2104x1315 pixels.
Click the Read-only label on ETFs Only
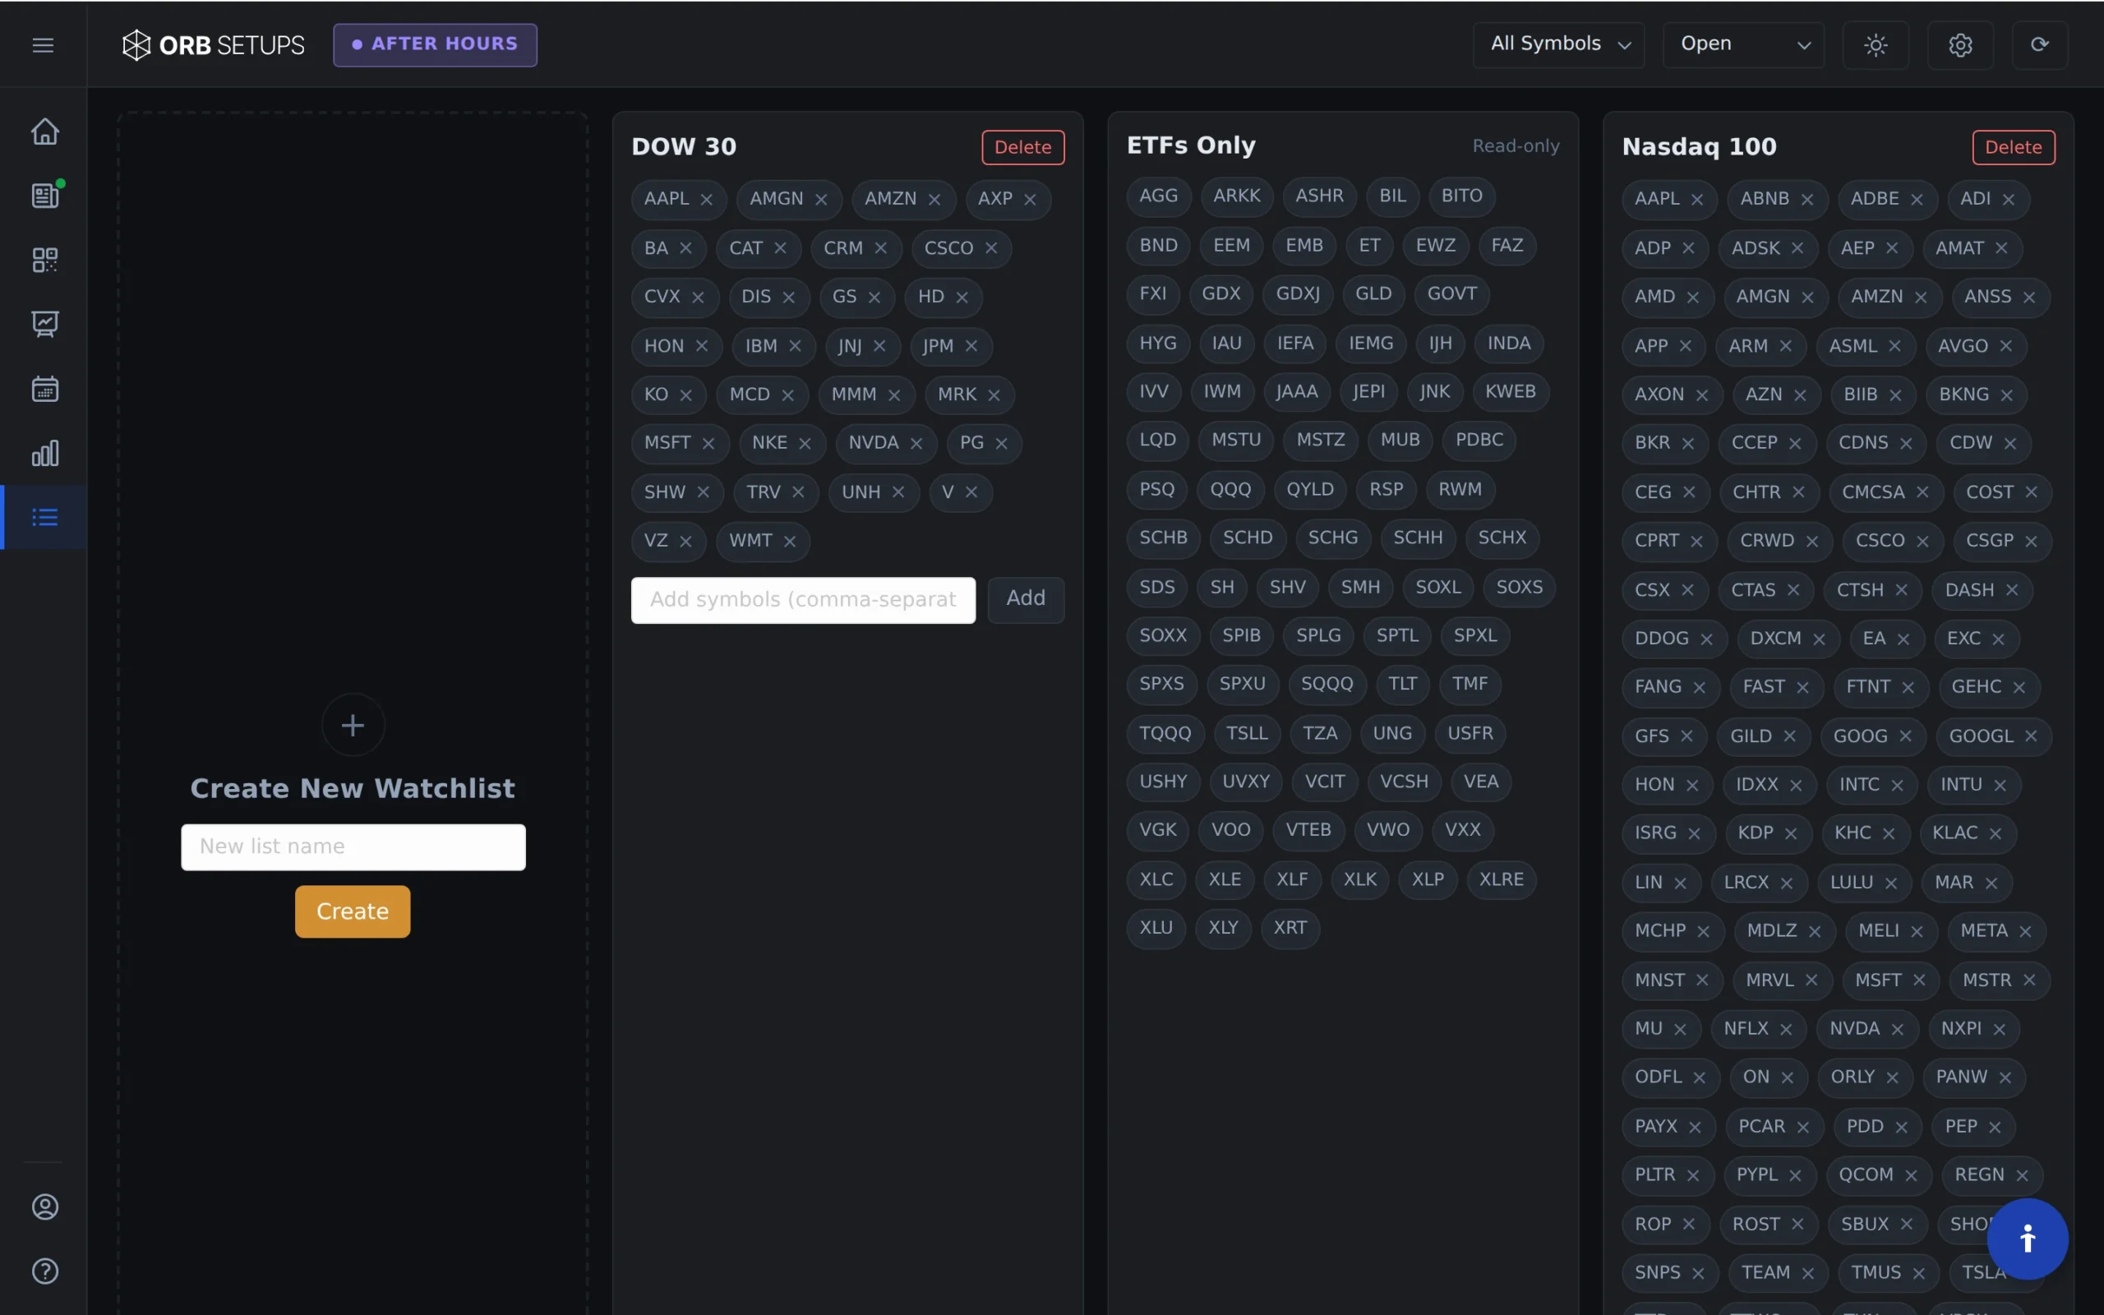coord(1516,146)
